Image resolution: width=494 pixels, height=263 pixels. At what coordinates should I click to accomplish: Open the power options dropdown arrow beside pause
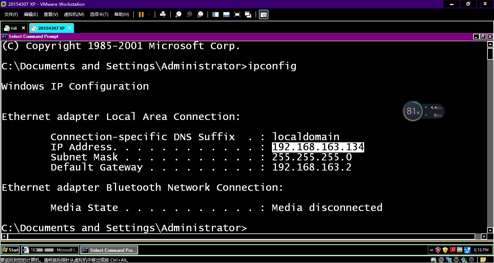(x=149, y=14)
